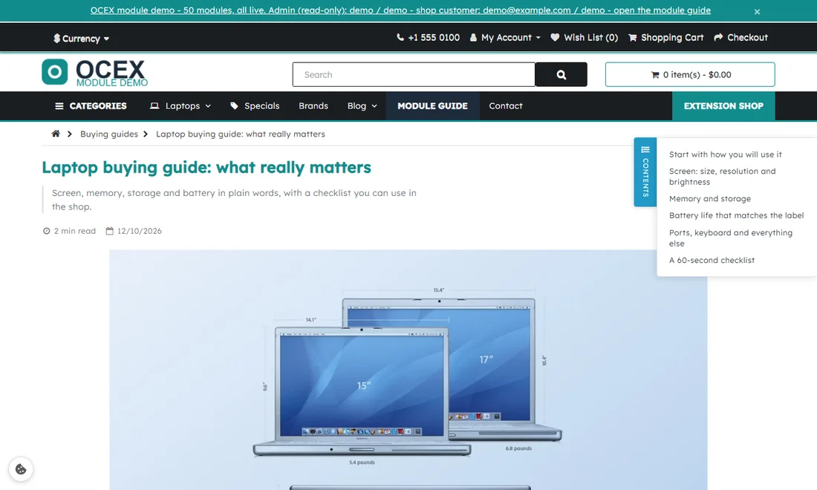Open Wish List (0)
This screenshot has height=490, width=817.
pyautogui.click(x=584, y=37)
